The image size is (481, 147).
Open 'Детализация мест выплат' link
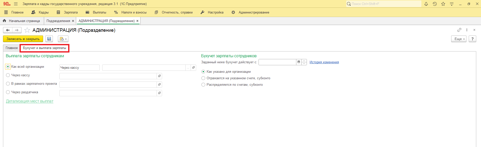click(30, 101)
